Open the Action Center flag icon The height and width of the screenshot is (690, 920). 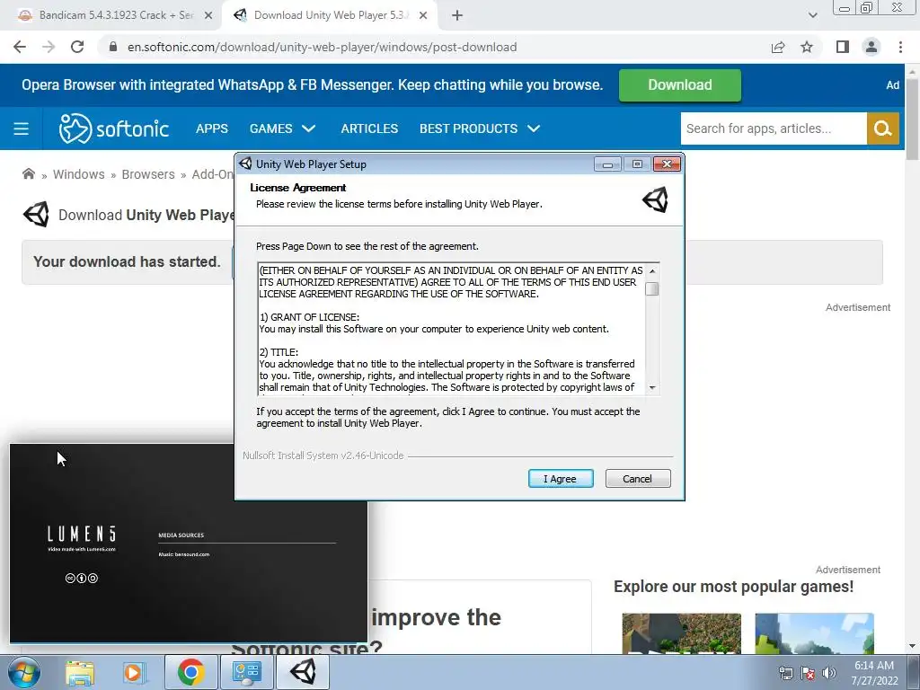pos(808,673)
